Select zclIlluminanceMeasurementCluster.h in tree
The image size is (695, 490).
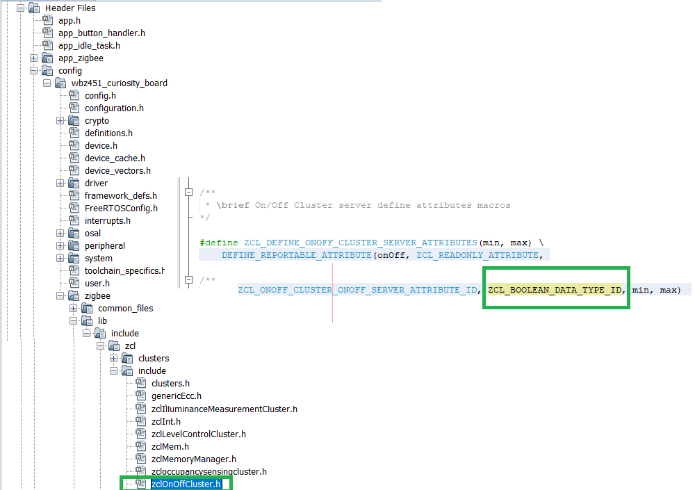tap(224, 409)
